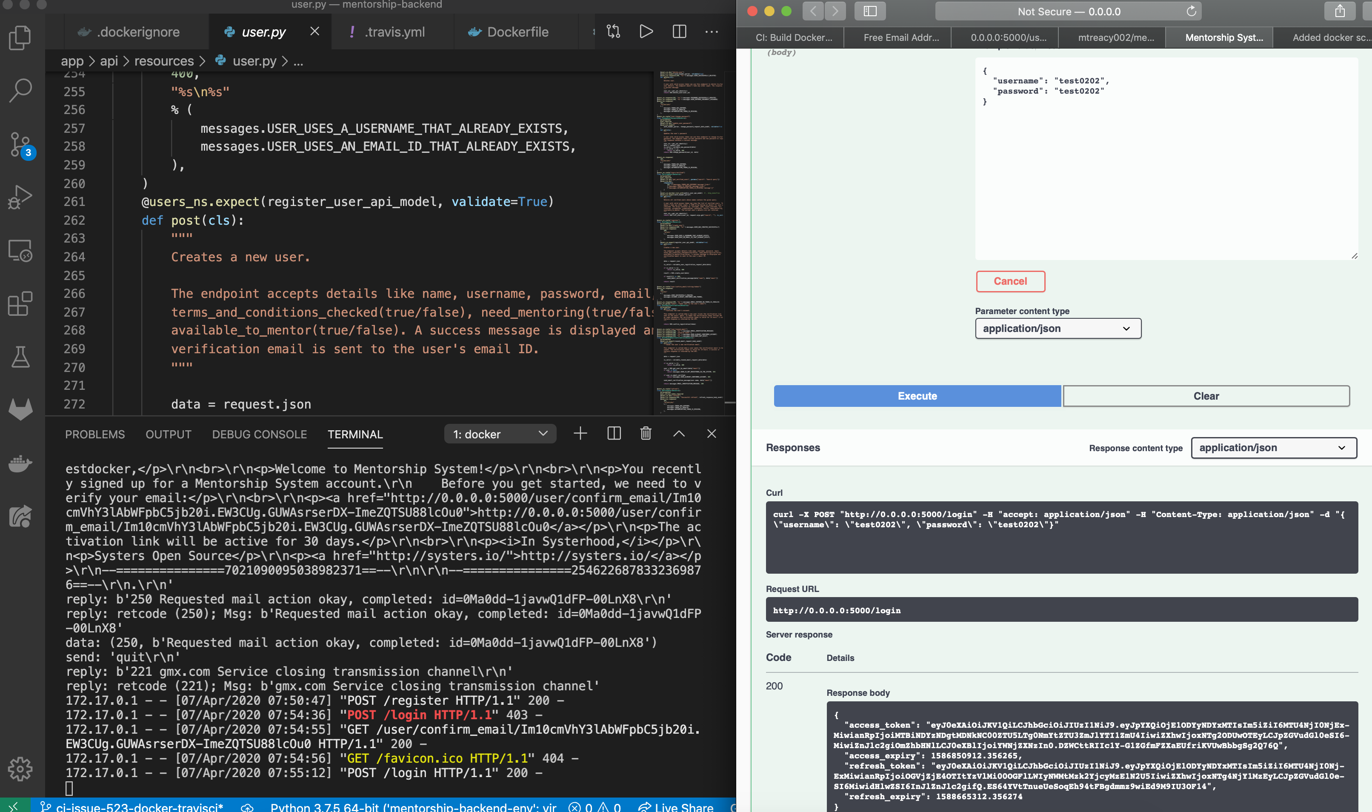Run the Python file with the play button

click(x=646, y=31)
